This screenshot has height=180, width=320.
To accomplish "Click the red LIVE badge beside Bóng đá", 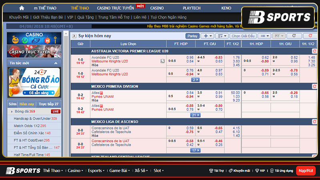I will click(x=56, y=112).
